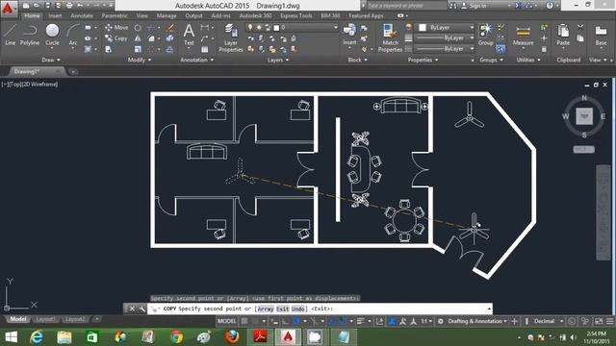This screenshot has width=616, height=346.
Task: Click the Object Color wheel icon in Properties
Action: coord(408,28)
